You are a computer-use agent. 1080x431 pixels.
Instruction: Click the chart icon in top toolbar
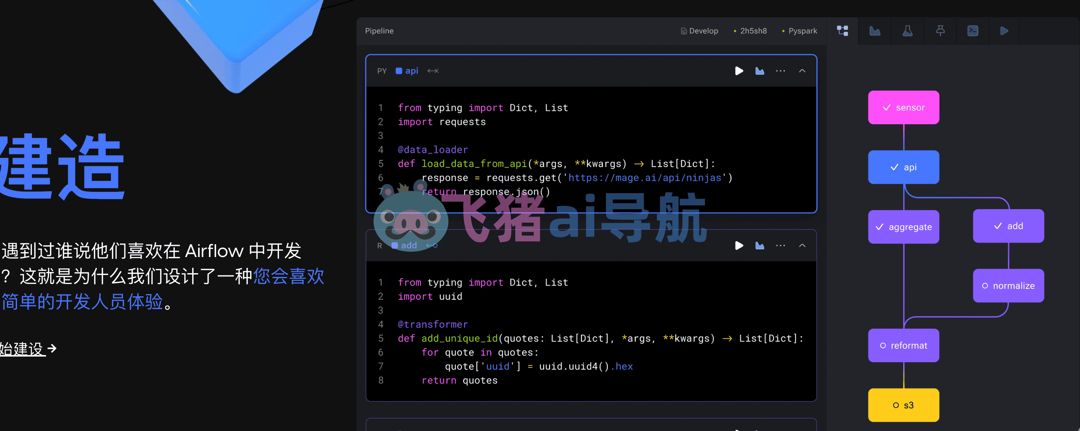pyautogui.click(x=875, y=31)
